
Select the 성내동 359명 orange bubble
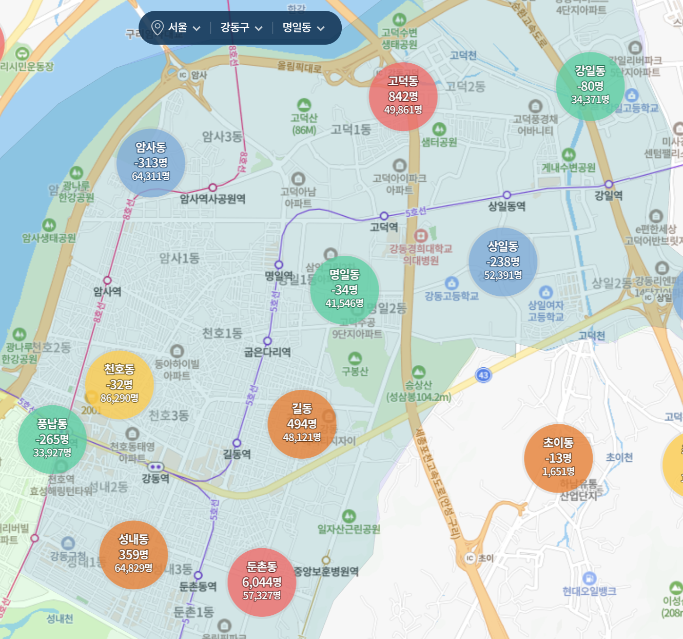coord(133,555)
